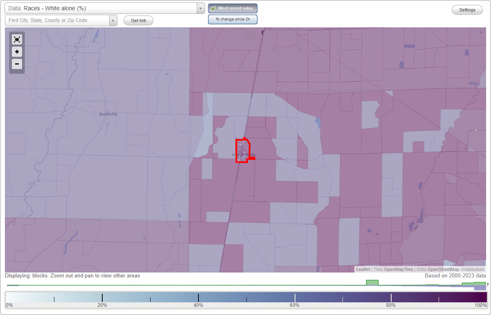
Task: Click the Leaflet attribution link
Action: (363, 269)
